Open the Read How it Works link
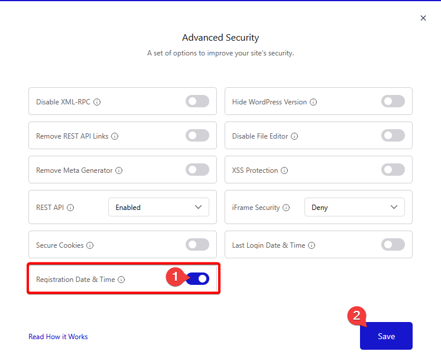 (x=58, y=337)
